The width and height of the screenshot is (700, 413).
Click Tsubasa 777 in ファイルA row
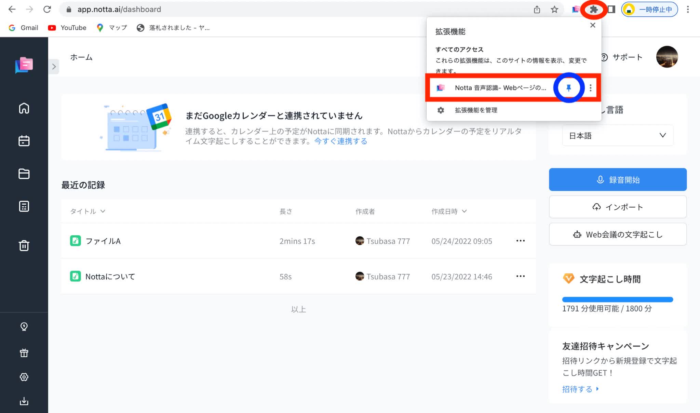(382, 241)
